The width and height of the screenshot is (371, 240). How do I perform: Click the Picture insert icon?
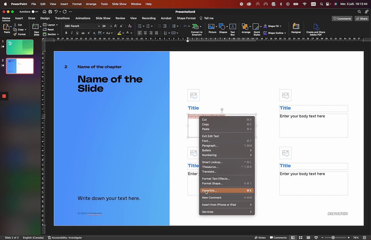tap(211, 26)
